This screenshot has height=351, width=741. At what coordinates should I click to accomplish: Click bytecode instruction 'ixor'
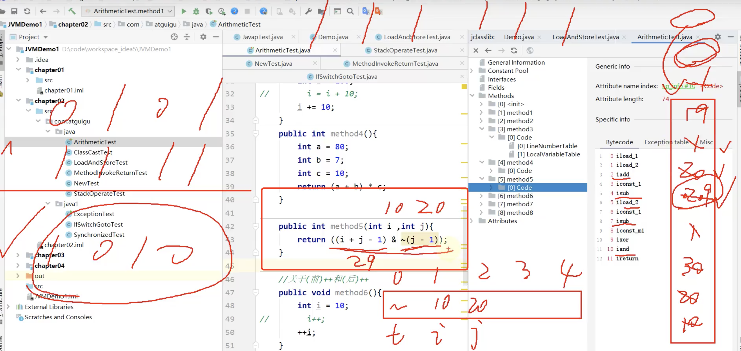[622, 240]
